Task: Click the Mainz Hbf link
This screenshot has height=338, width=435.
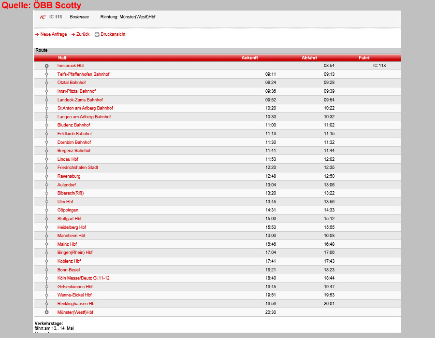Action: (x=67, y=244)
